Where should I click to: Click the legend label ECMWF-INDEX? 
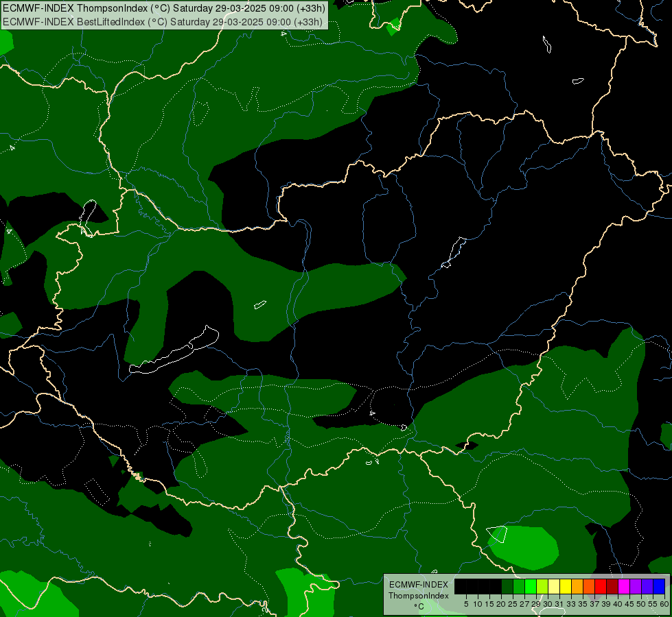click(x=419, y=585)
